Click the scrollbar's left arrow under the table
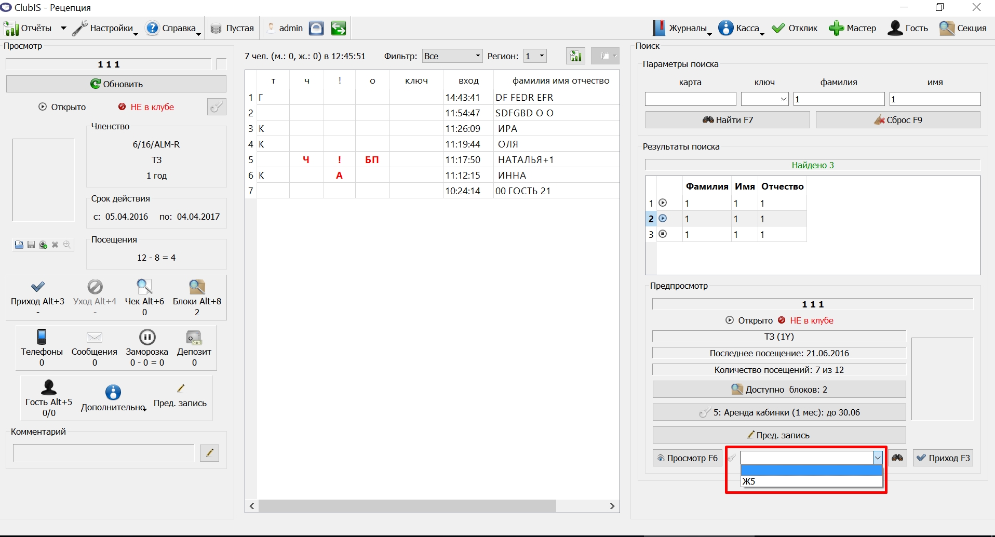 (252, 506)
